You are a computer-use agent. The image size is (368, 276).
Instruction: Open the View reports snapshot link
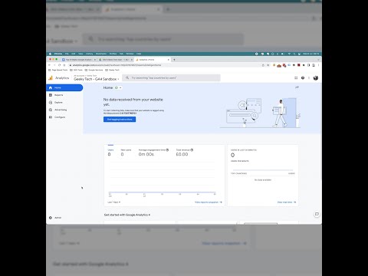pos(209,202)
